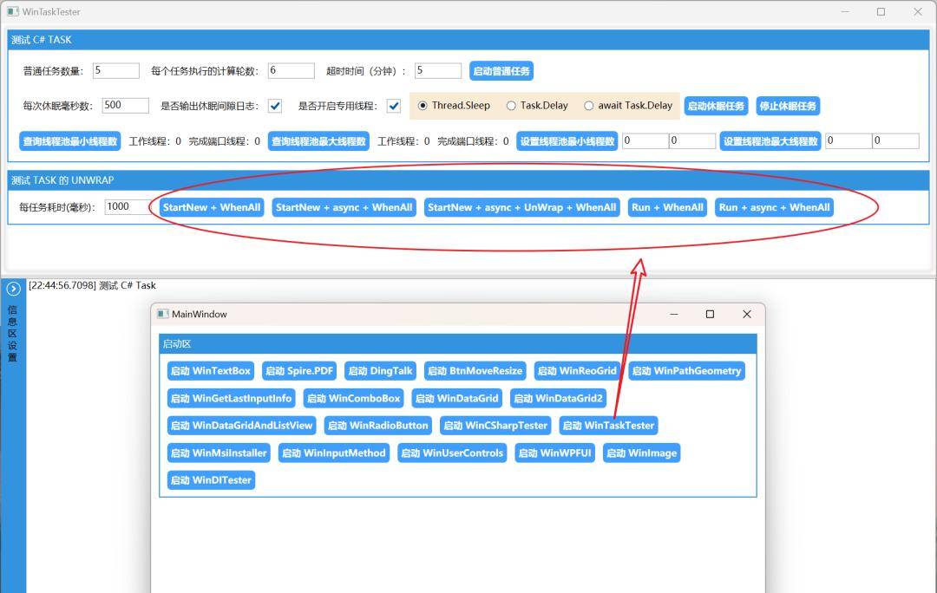Click the 普通任务数量 input field
Viewport: 937px width, 593px height.
coord(115,71)
